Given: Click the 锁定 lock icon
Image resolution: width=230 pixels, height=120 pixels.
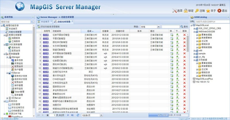Looking at the screenshot, I should point(186,11).
